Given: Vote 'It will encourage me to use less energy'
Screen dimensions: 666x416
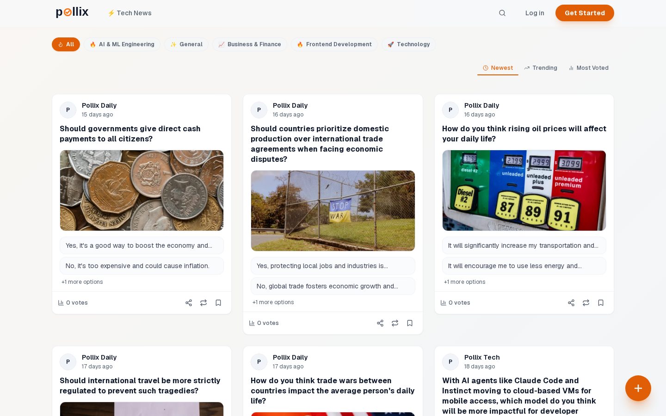Looking at the screenshot, I should [x=524, y=266].
